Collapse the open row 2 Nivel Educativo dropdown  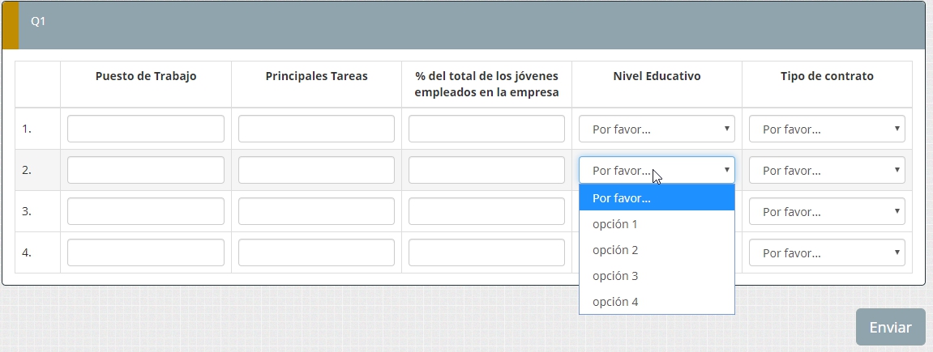(x=657, y=170)
